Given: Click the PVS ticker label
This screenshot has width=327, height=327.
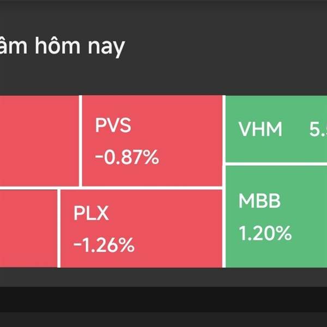Looking at the screenshot, I should tap(113, 126).
